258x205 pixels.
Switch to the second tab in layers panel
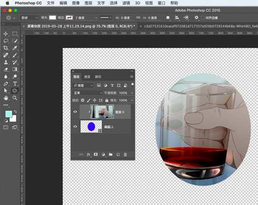point(87,76)
